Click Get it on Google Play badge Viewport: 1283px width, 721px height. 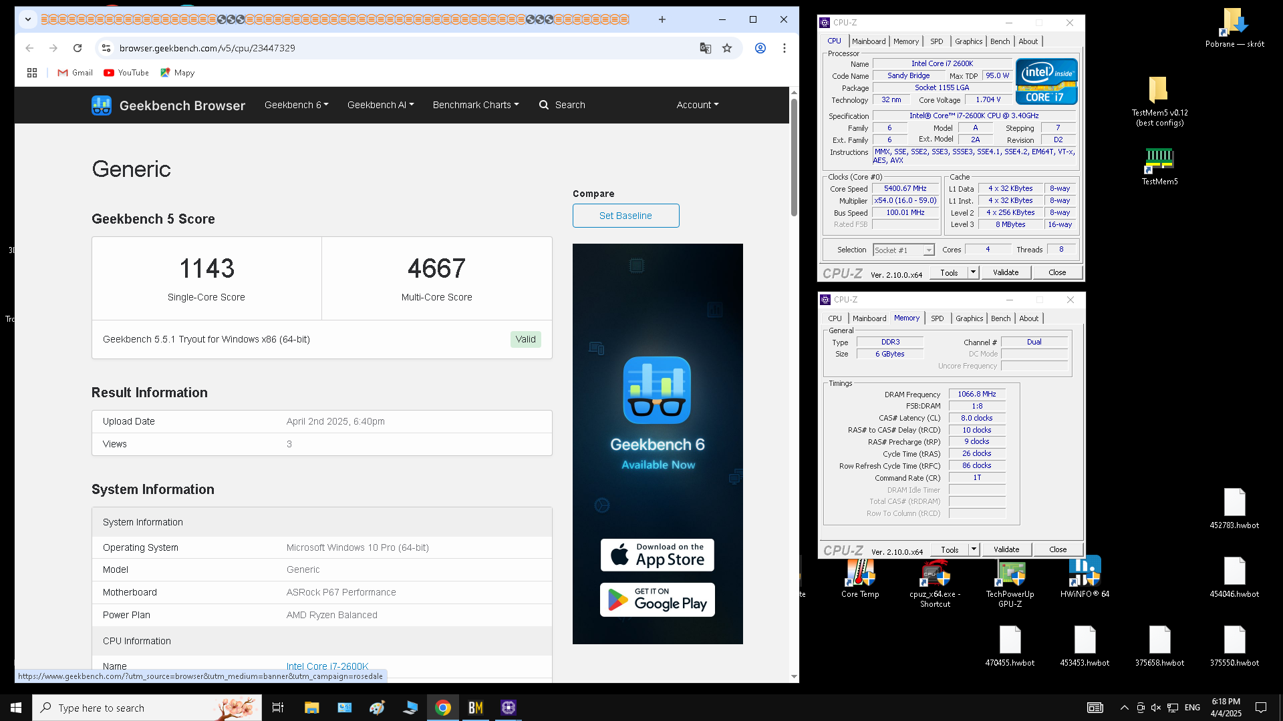(657, 599)
